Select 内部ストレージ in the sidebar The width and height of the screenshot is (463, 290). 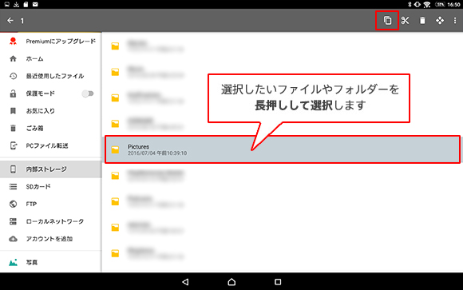pos(51,169)
